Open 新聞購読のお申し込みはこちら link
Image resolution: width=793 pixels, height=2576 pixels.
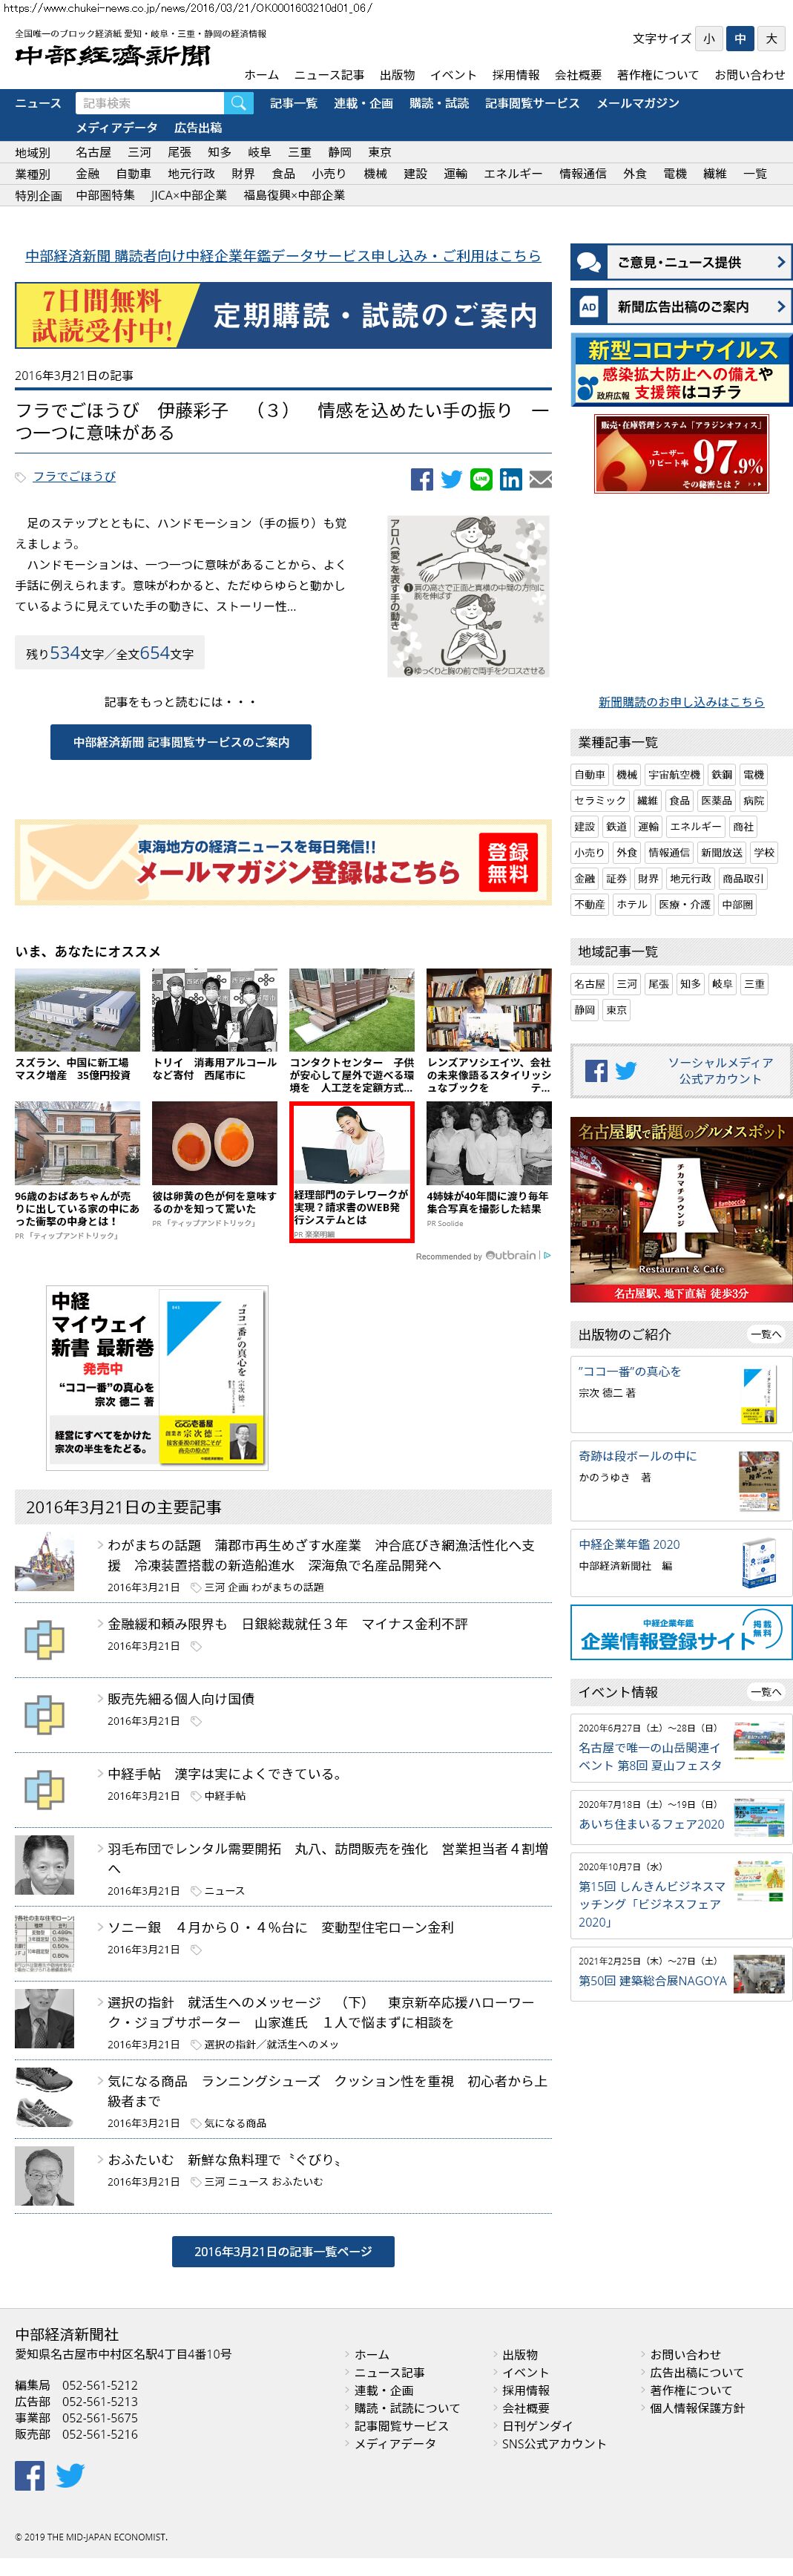681,702
